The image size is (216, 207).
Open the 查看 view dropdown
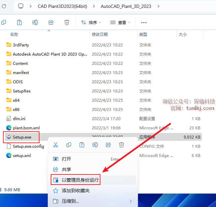120,22
